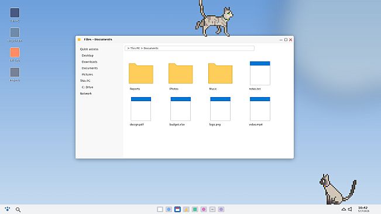Select the budget.xlsx file icon
The image size is (381, 214).
pos(180,109)
